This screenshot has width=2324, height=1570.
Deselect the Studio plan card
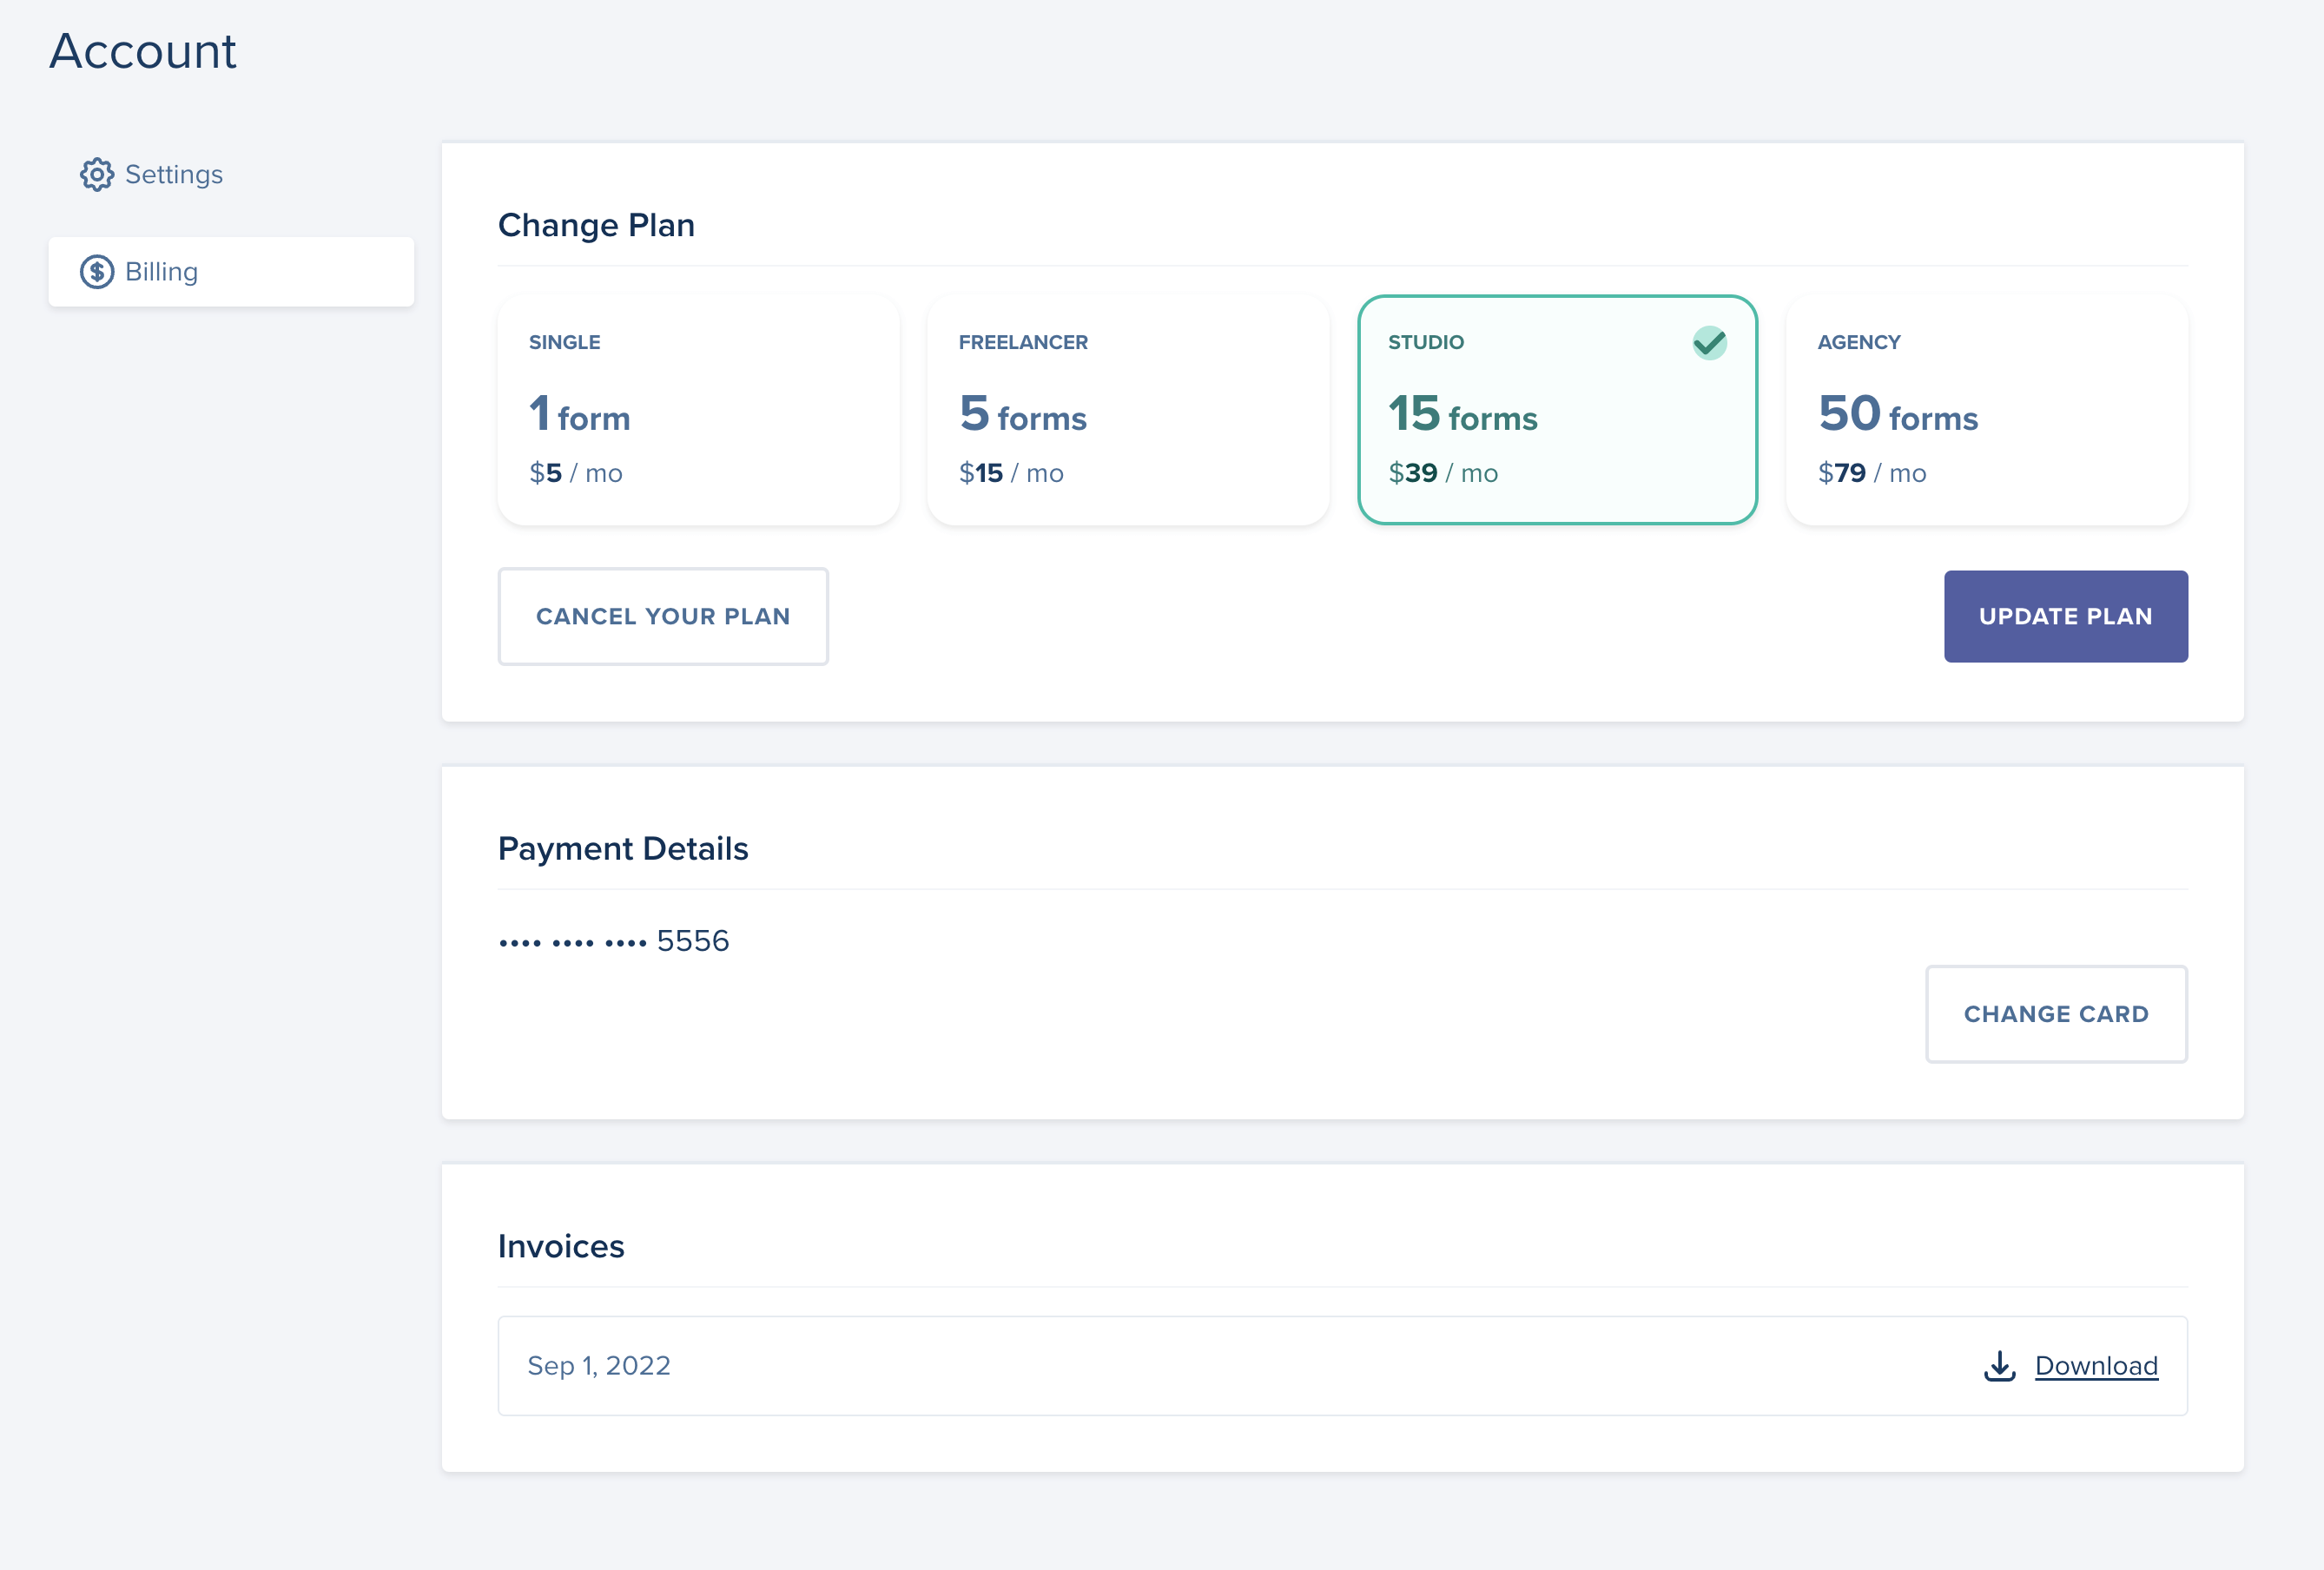pos(1558,410)
